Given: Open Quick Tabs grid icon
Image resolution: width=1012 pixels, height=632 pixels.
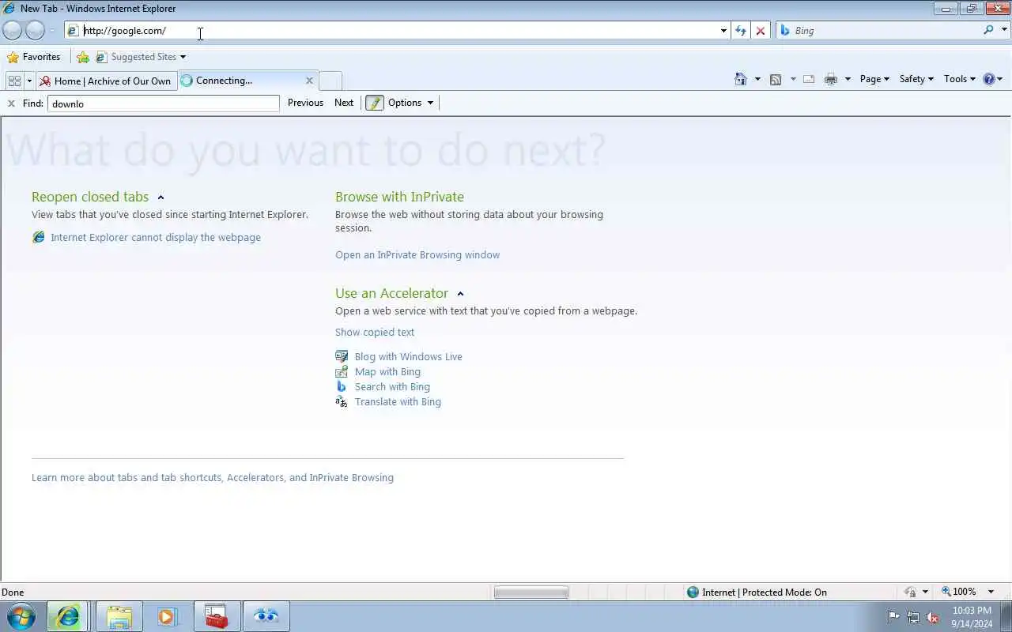Looking at the screenshot, I should coord(14,81).
